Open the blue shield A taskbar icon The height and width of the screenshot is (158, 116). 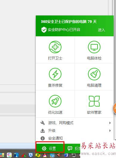coord(31,155)
